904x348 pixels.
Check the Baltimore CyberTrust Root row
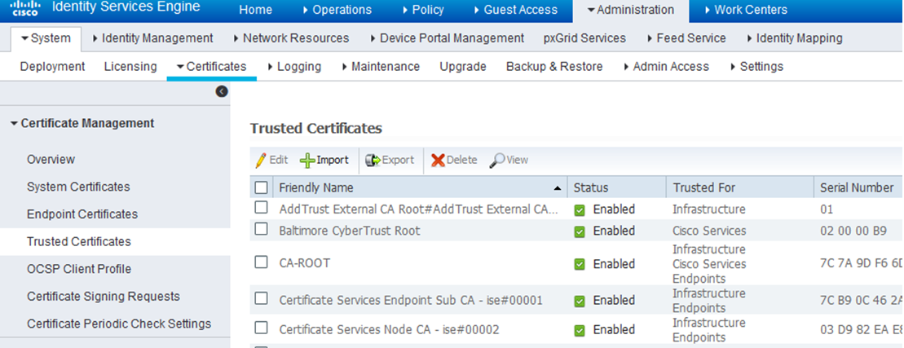(261, 229)
